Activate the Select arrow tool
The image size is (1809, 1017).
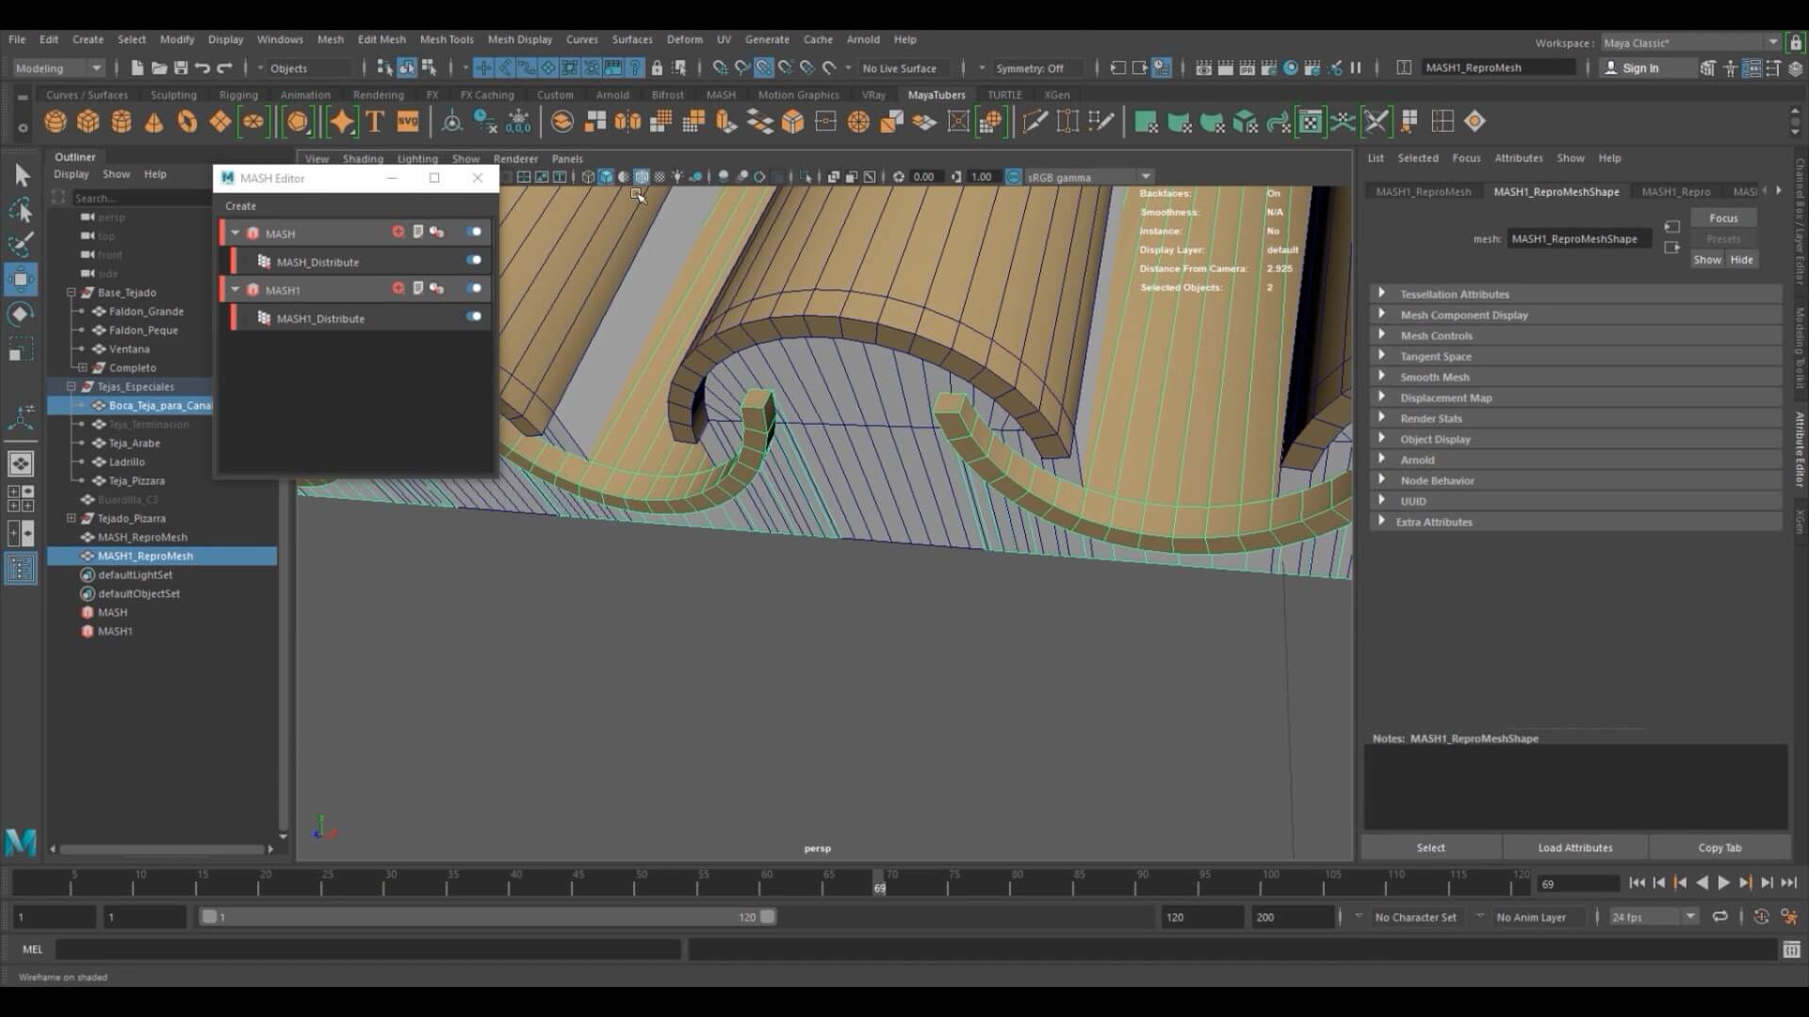coord(21,175)
